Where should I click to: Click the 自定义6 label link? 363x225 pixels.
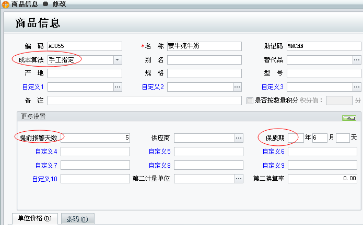[x=273, y=152]
